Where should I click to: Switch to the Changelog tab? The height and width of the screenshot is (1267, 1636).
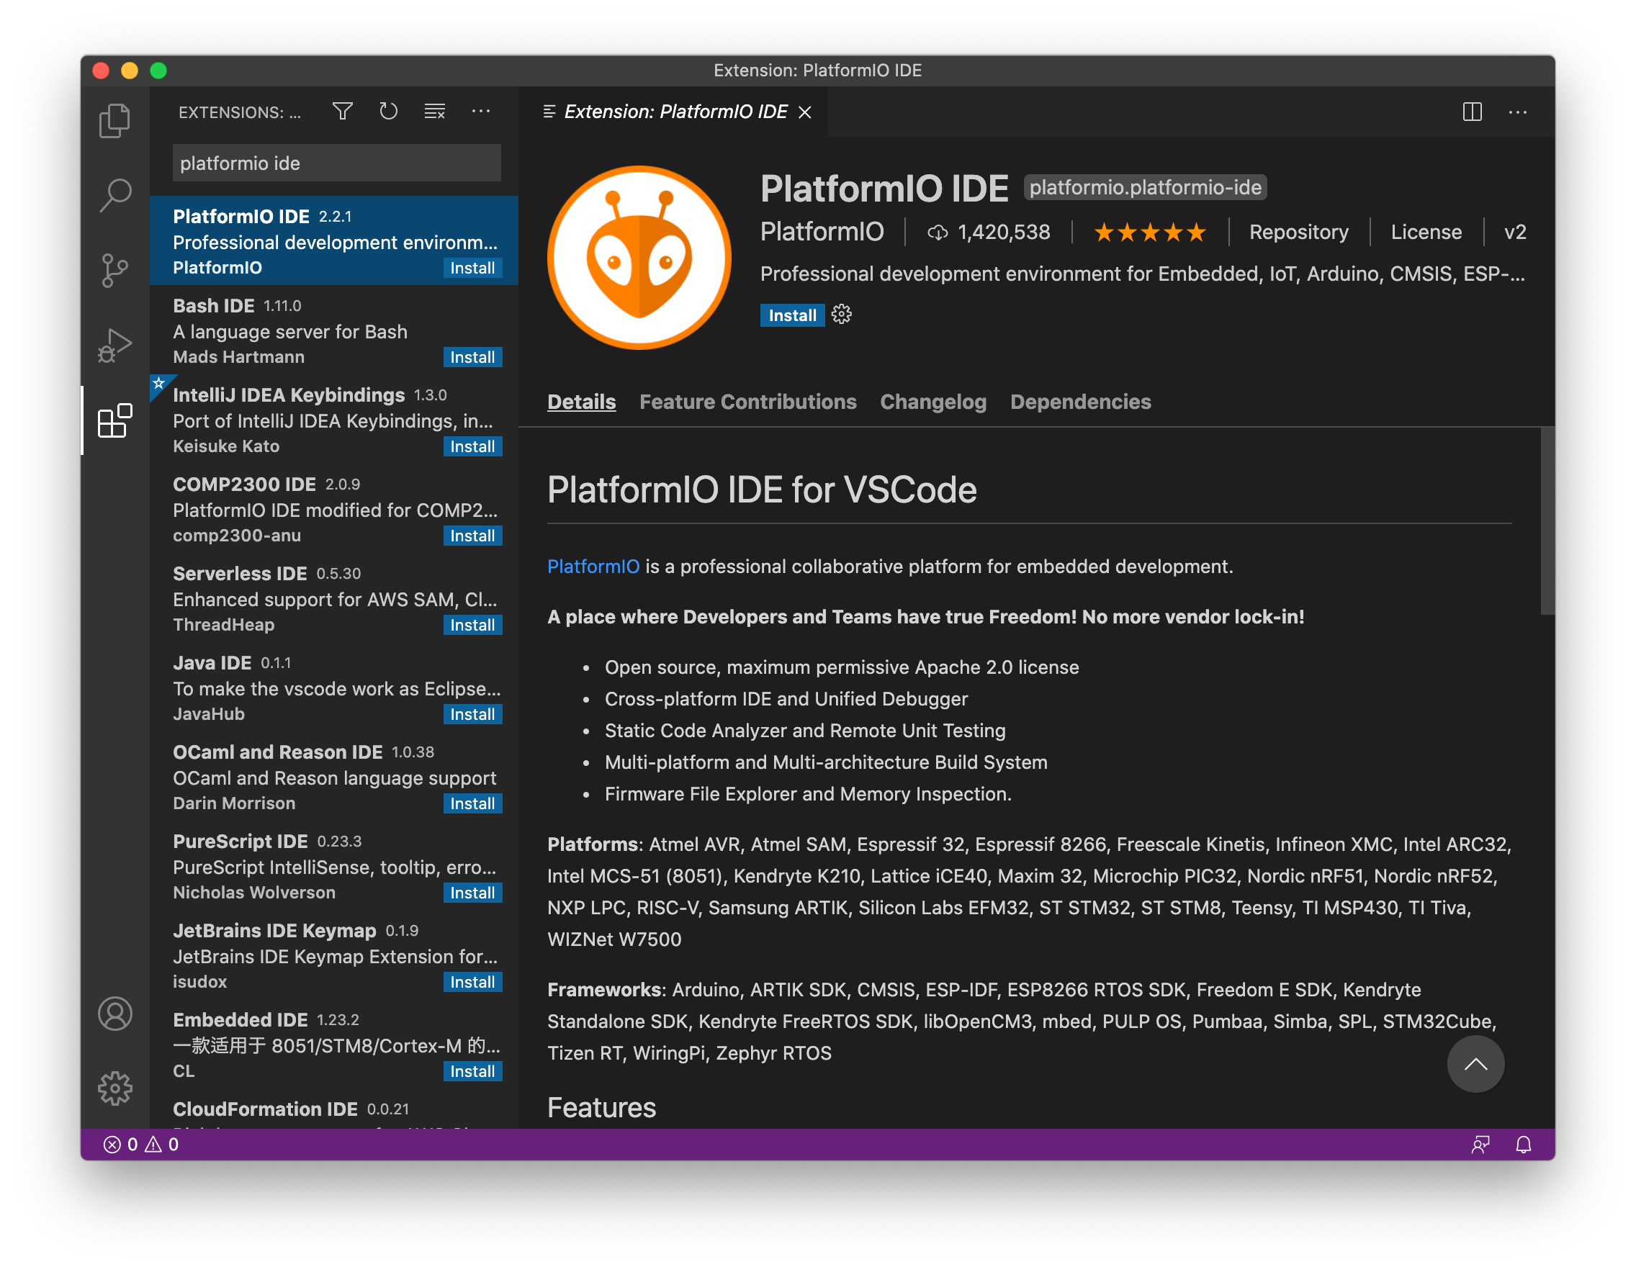coord(932,402)
